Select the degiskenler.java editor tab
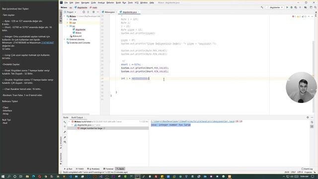The height and width of the screenshot is (179, 318). pyautogui.click(x=129, y=12)
